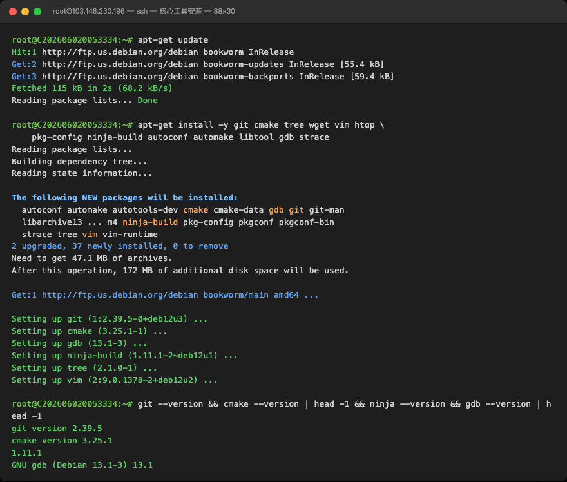Minimize the terminal using the yellow button
Viewport: 567px width, 482px height.
point(25,12)
